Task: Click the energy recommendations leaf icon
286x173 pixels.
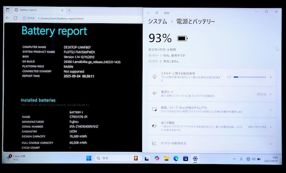Action: (154, 76)
